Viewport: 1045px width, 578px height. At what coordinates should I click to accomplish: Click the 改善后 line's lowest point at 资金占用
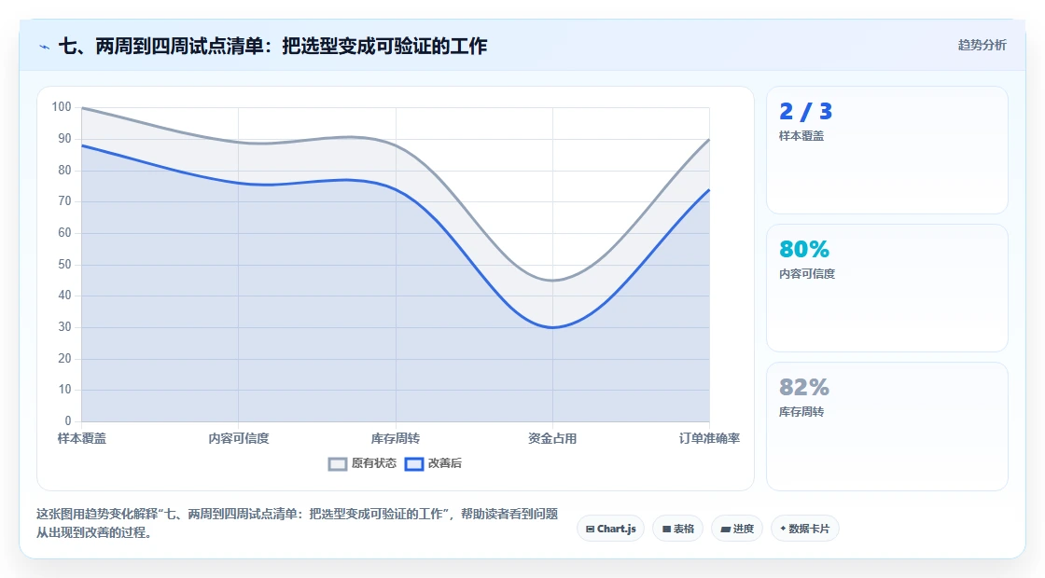coord(552,327)
